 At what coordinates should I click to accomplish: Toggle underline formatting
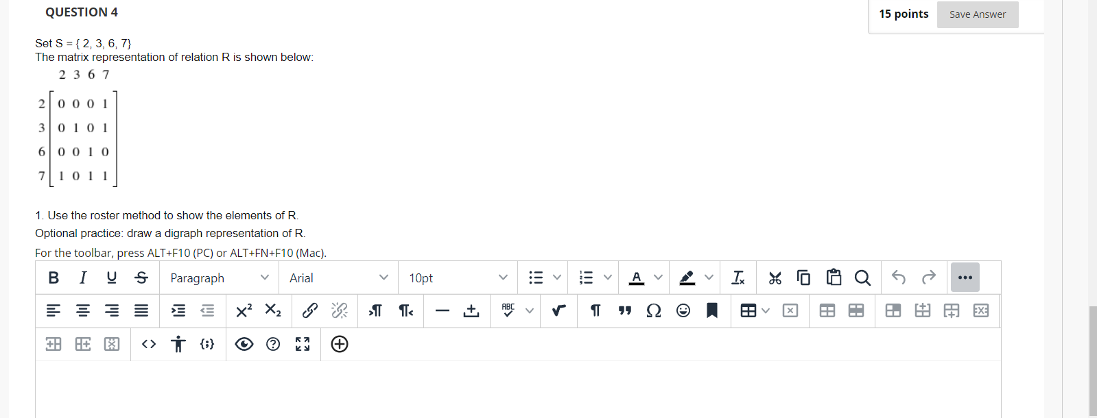tap(112, 278)
